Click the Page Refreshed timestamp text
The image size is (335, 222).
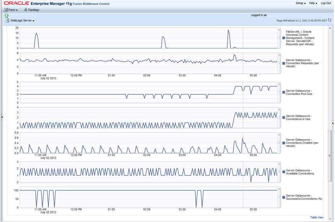pyautogui.click(x=302, y=21)
